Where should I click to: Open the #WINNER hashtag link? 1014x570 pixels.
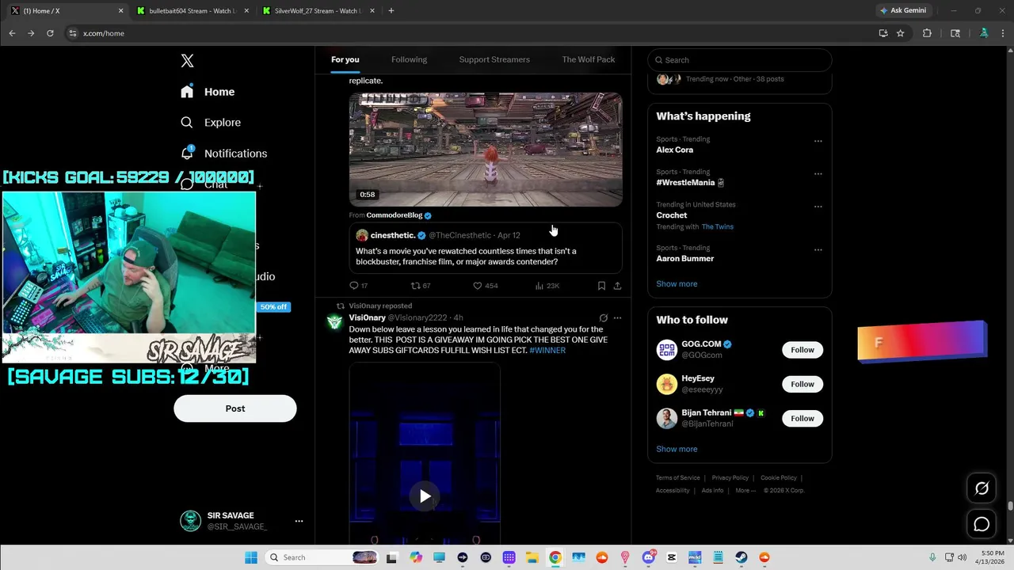[x=547, y=350]
